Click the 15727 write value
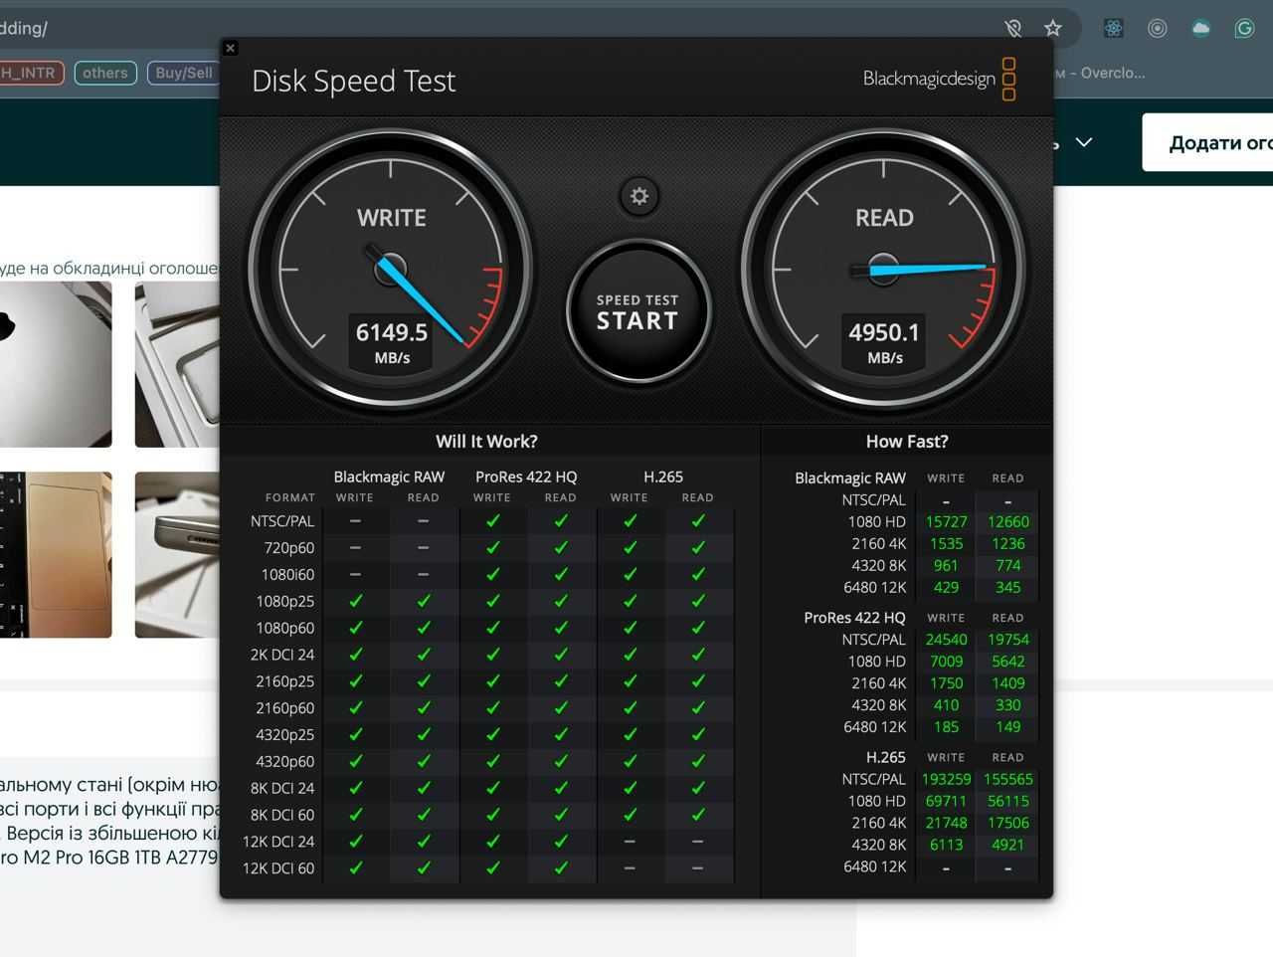 coord(946,521)
